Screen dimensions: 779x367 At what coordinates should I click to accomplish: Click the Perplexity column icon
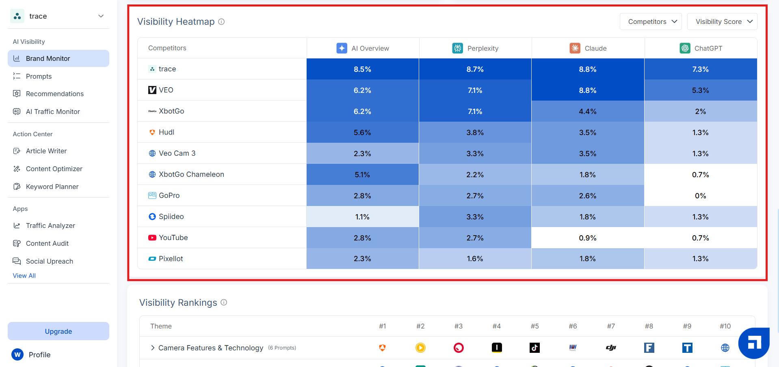pyautogui.click(x=457, y=48)
